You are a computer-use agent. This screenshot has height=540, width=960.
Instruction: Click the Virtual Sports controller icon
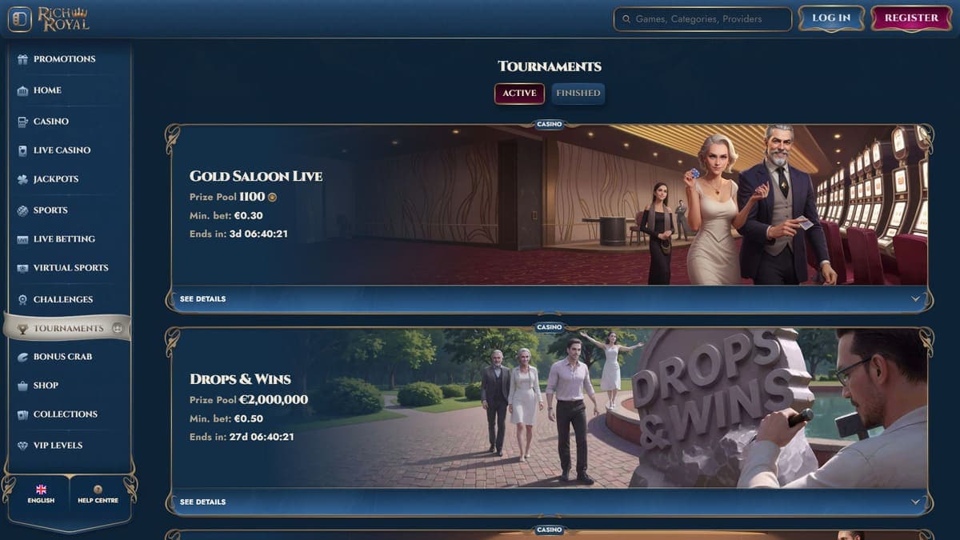[22, 268]
